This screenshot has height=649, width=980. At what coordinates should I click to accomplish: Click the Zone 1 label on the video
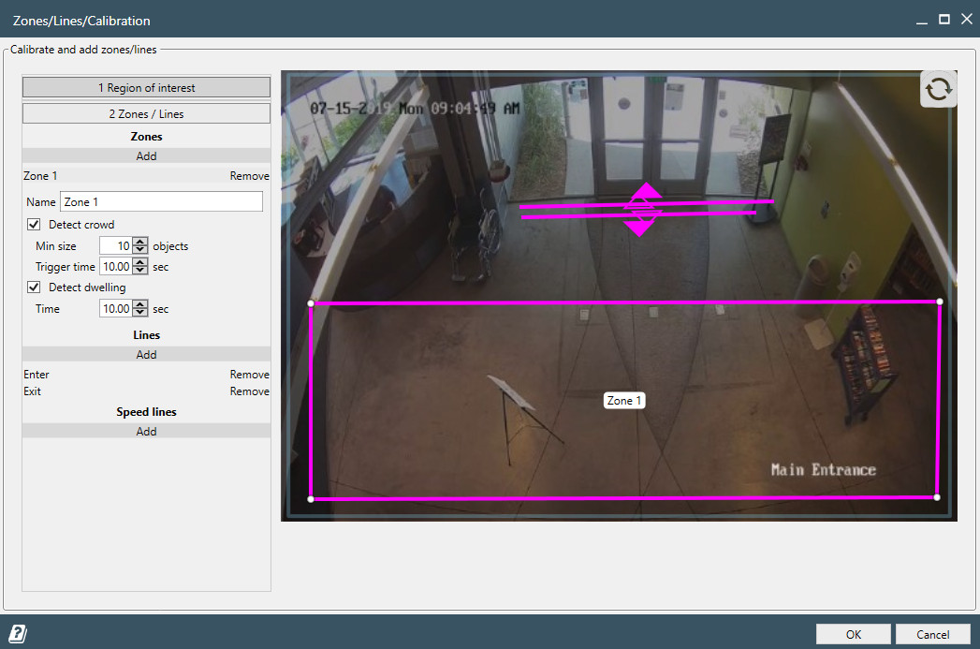[x=624, y=401]
